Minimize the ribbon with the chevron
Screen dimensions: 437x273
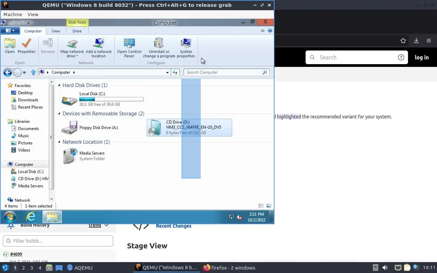pyautogui.click(x=263, y=30)
